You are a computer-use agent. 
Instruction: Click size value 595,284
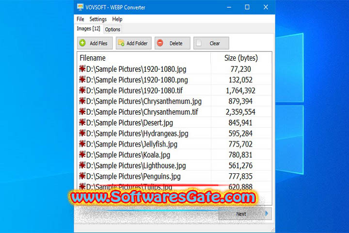pyautogui.click(x=240, y=133)
